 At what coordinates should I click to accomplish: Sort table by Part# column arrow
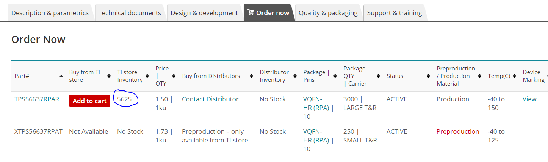click(61, 76)
